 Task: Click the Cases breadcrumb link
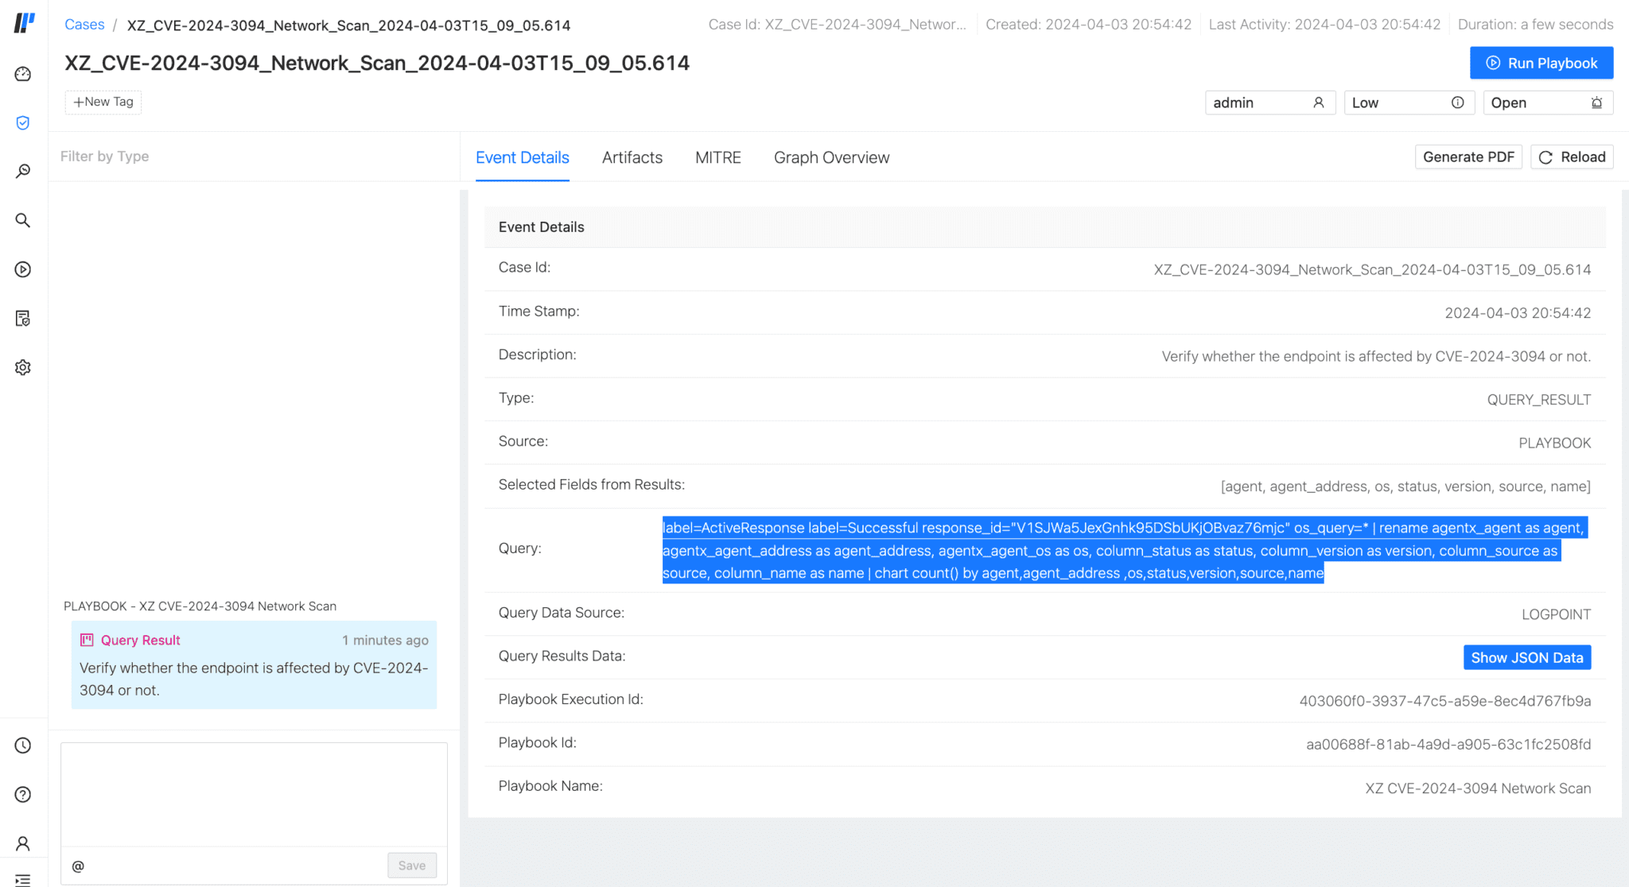[84, 25]
